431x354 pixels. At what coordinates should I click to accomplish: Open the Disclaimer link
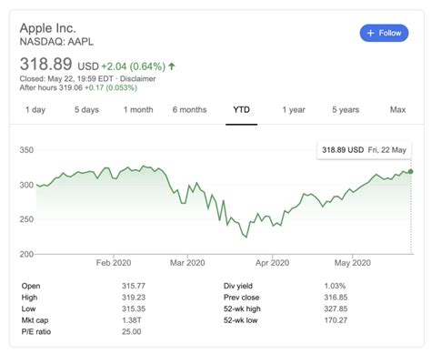[137, 79]
